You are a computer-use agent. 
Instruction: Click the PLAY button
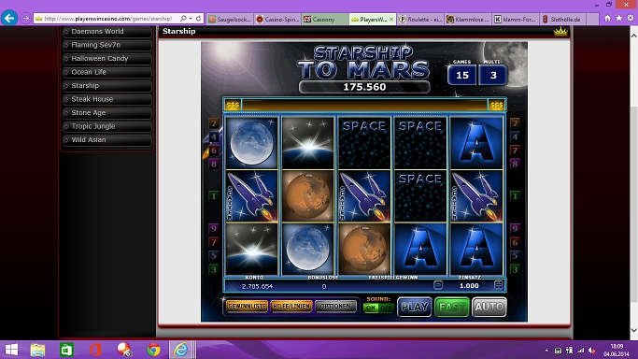click(x=414, y=307)
